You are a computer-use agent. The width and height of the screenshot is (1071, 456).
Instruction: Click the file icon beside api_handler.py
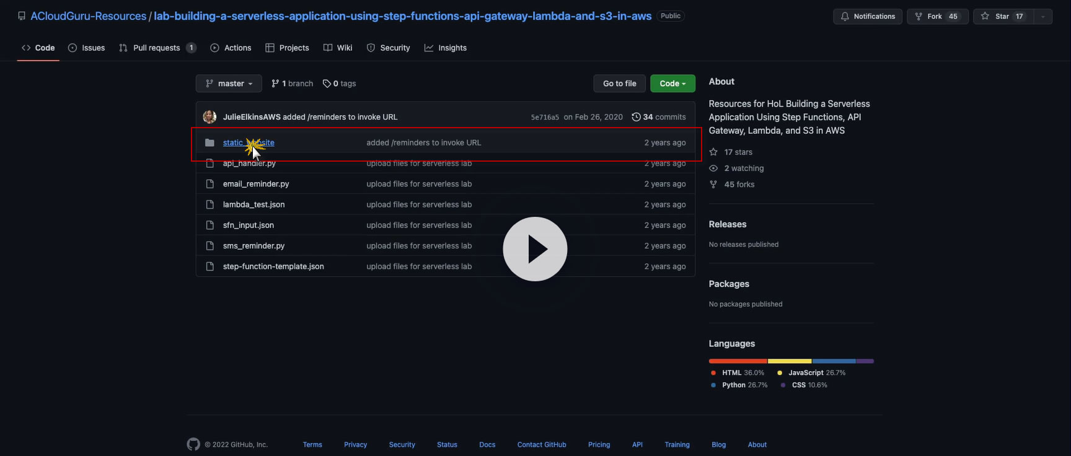click(209, 164)
